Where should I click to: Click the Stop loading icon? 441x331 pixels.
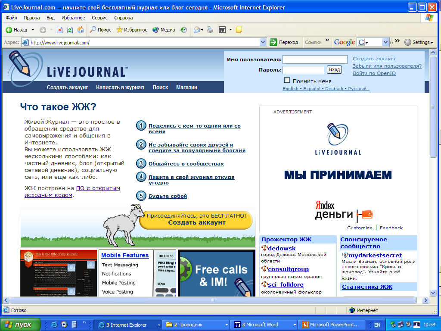point(59,30)
